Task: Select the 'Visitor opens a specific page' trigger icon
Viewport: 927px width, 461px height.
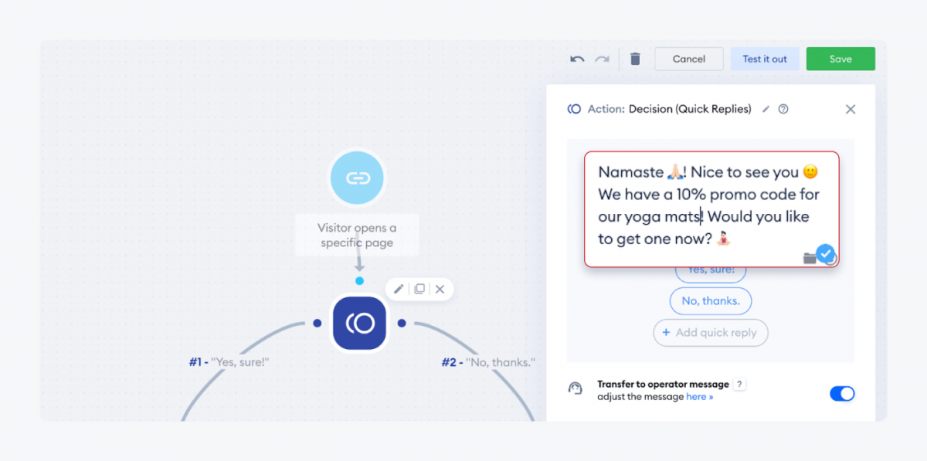Action: click(357, 178)
